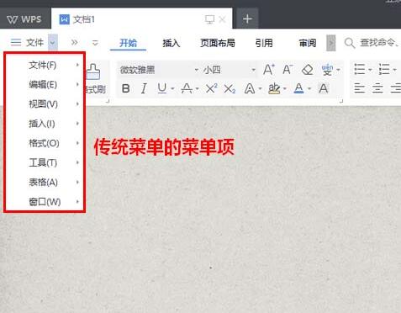The image size is (401, 313).
Task: Open the 窗口(W) submenu
Action: (x=45, y=201)
